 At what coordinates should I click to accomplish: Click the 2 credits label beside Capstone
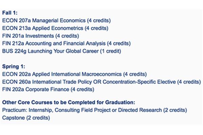pyautogui.click(x=38, y=118)
